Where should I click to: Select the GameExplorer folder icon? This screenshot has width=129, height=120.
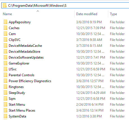5,63
